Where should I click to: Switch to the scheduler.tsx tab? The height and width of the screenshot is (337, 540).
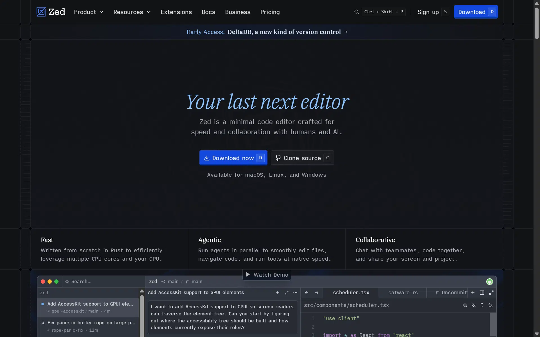coord(351,293)
